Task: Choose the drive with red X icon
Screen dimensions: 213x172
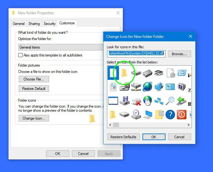Action: coord(136,102)
